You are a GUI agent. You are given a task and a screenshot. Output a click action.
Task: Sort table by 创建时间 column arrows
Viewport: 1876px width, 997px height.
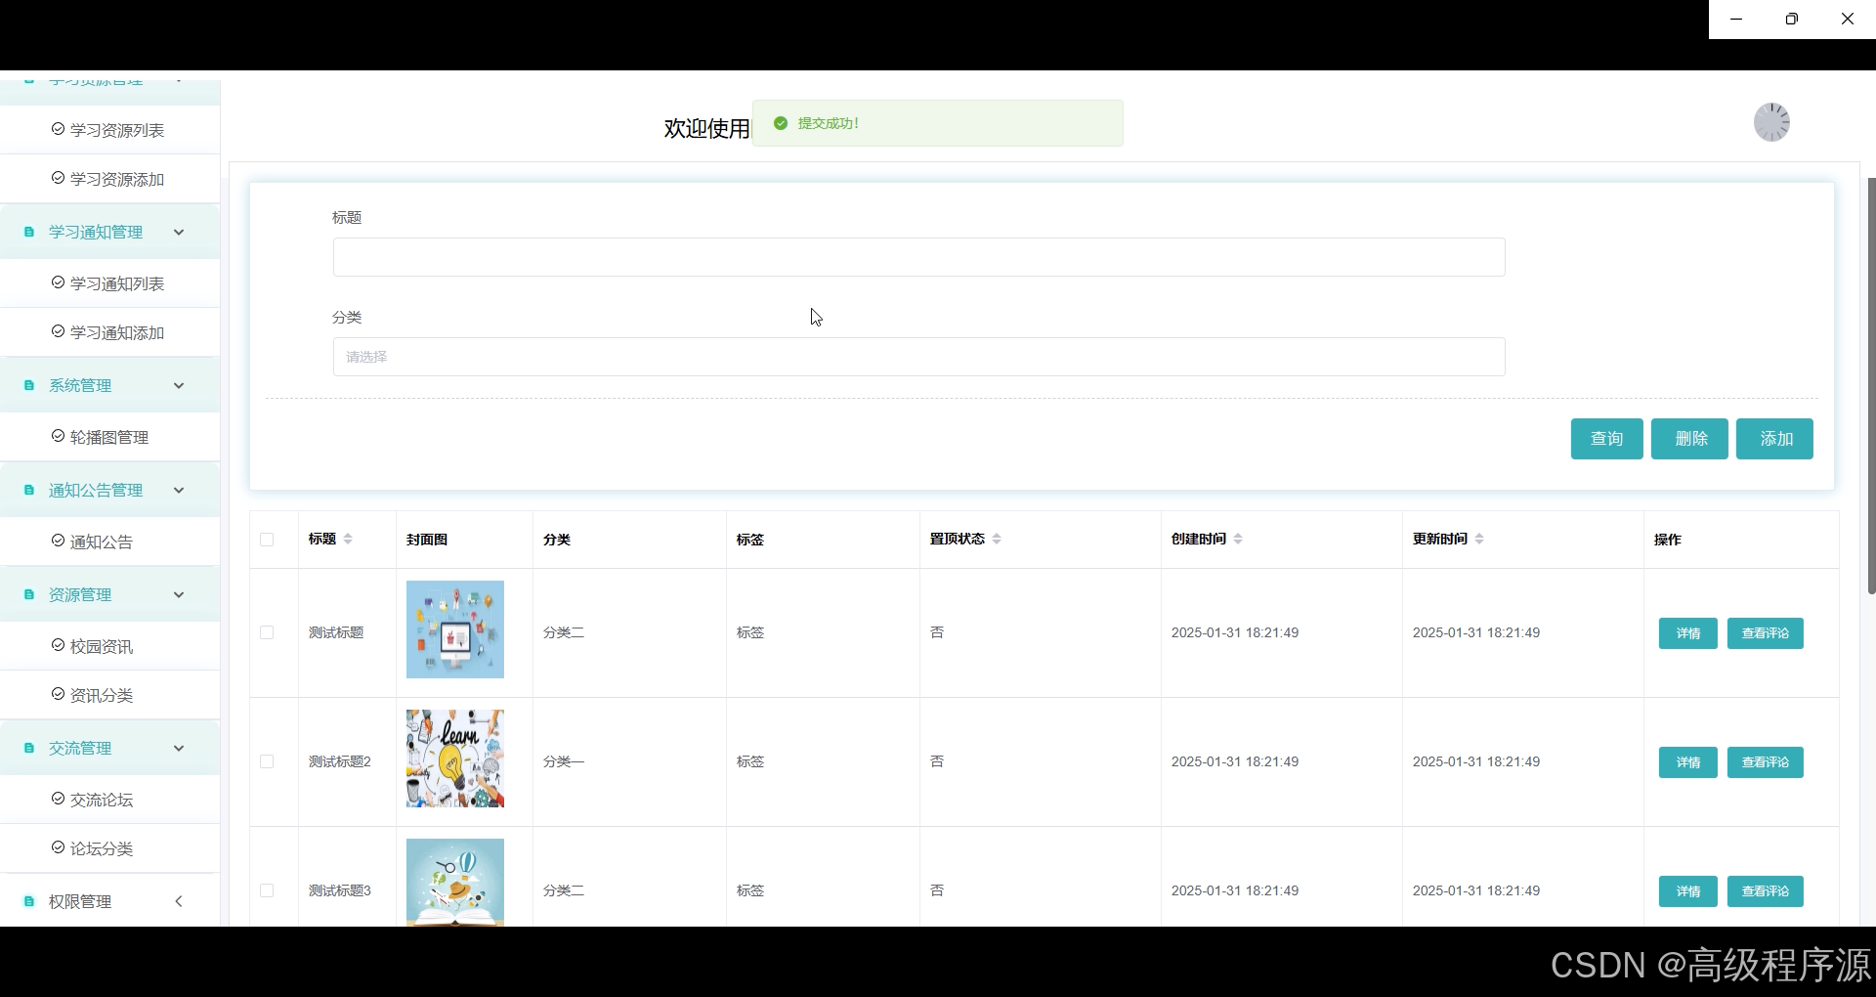tap(1238, 539)
